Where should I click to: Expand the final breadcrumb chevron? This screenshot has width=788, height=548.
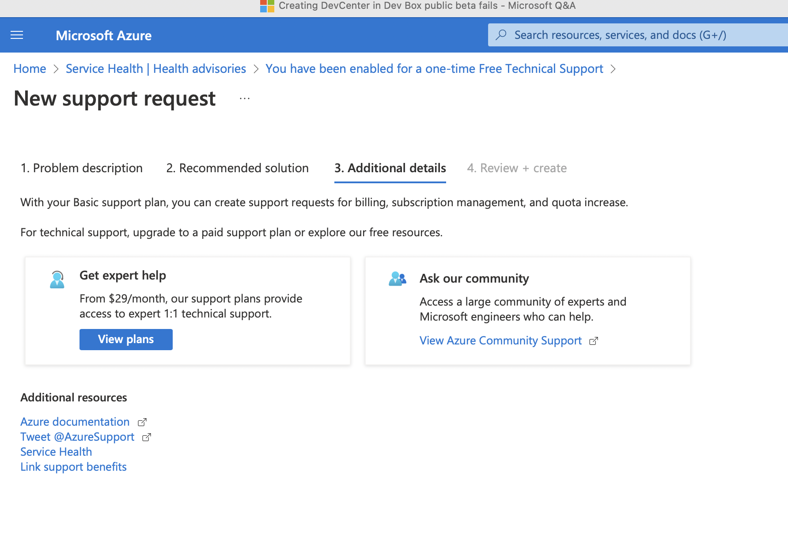[x=613, y=69]
